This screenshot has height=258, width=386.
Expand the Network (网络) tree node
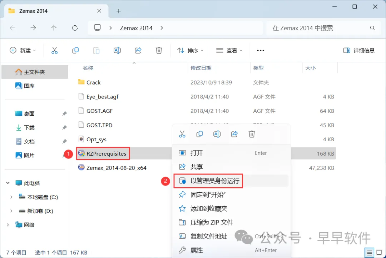tap(8, 225)
